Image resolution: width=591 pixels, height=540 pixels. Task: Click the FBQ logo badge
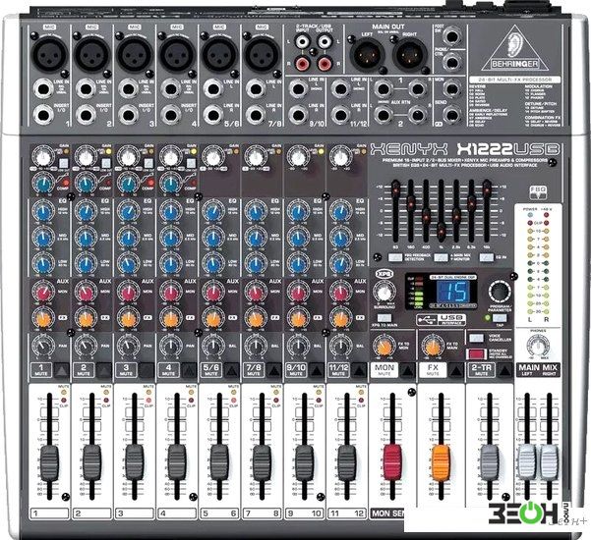click(538, 191)
